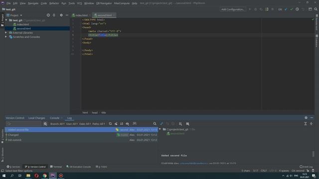Open Event Log
Image resolution: width=319 pixels, height=179 pixels.
306,167
